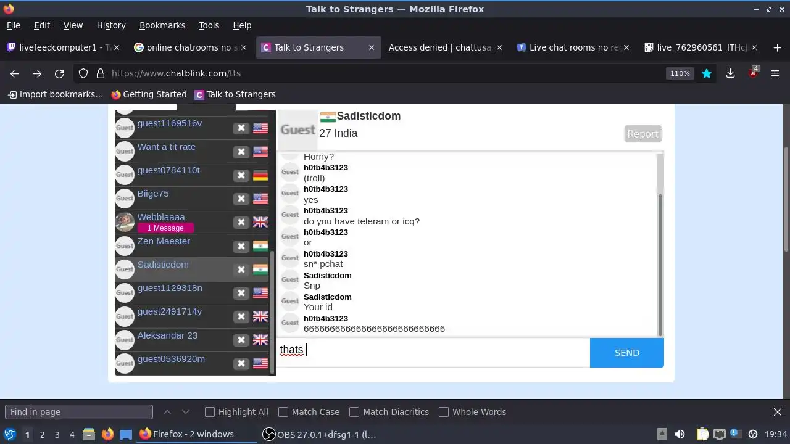790x444 pixels.
Task: Open Import bookmarks from toolbar
Action: click(x=56, y=94)
